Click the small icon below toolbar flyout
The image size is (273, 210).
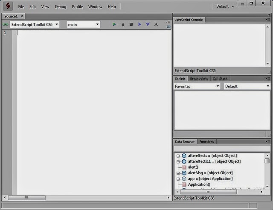[x=168, y=27]
